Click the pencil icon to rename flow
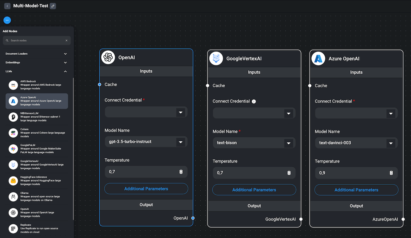This screenshot has width=411, height=238. [53, 6]
